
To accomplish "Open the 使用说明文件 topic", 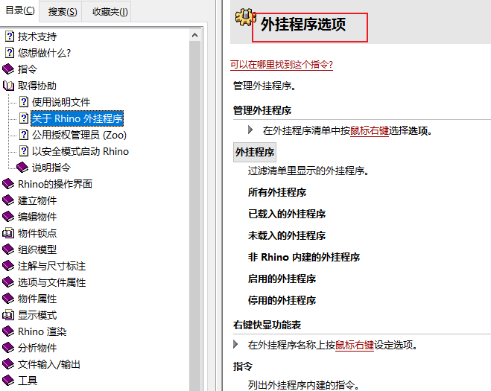I will [x=61, y=102].
